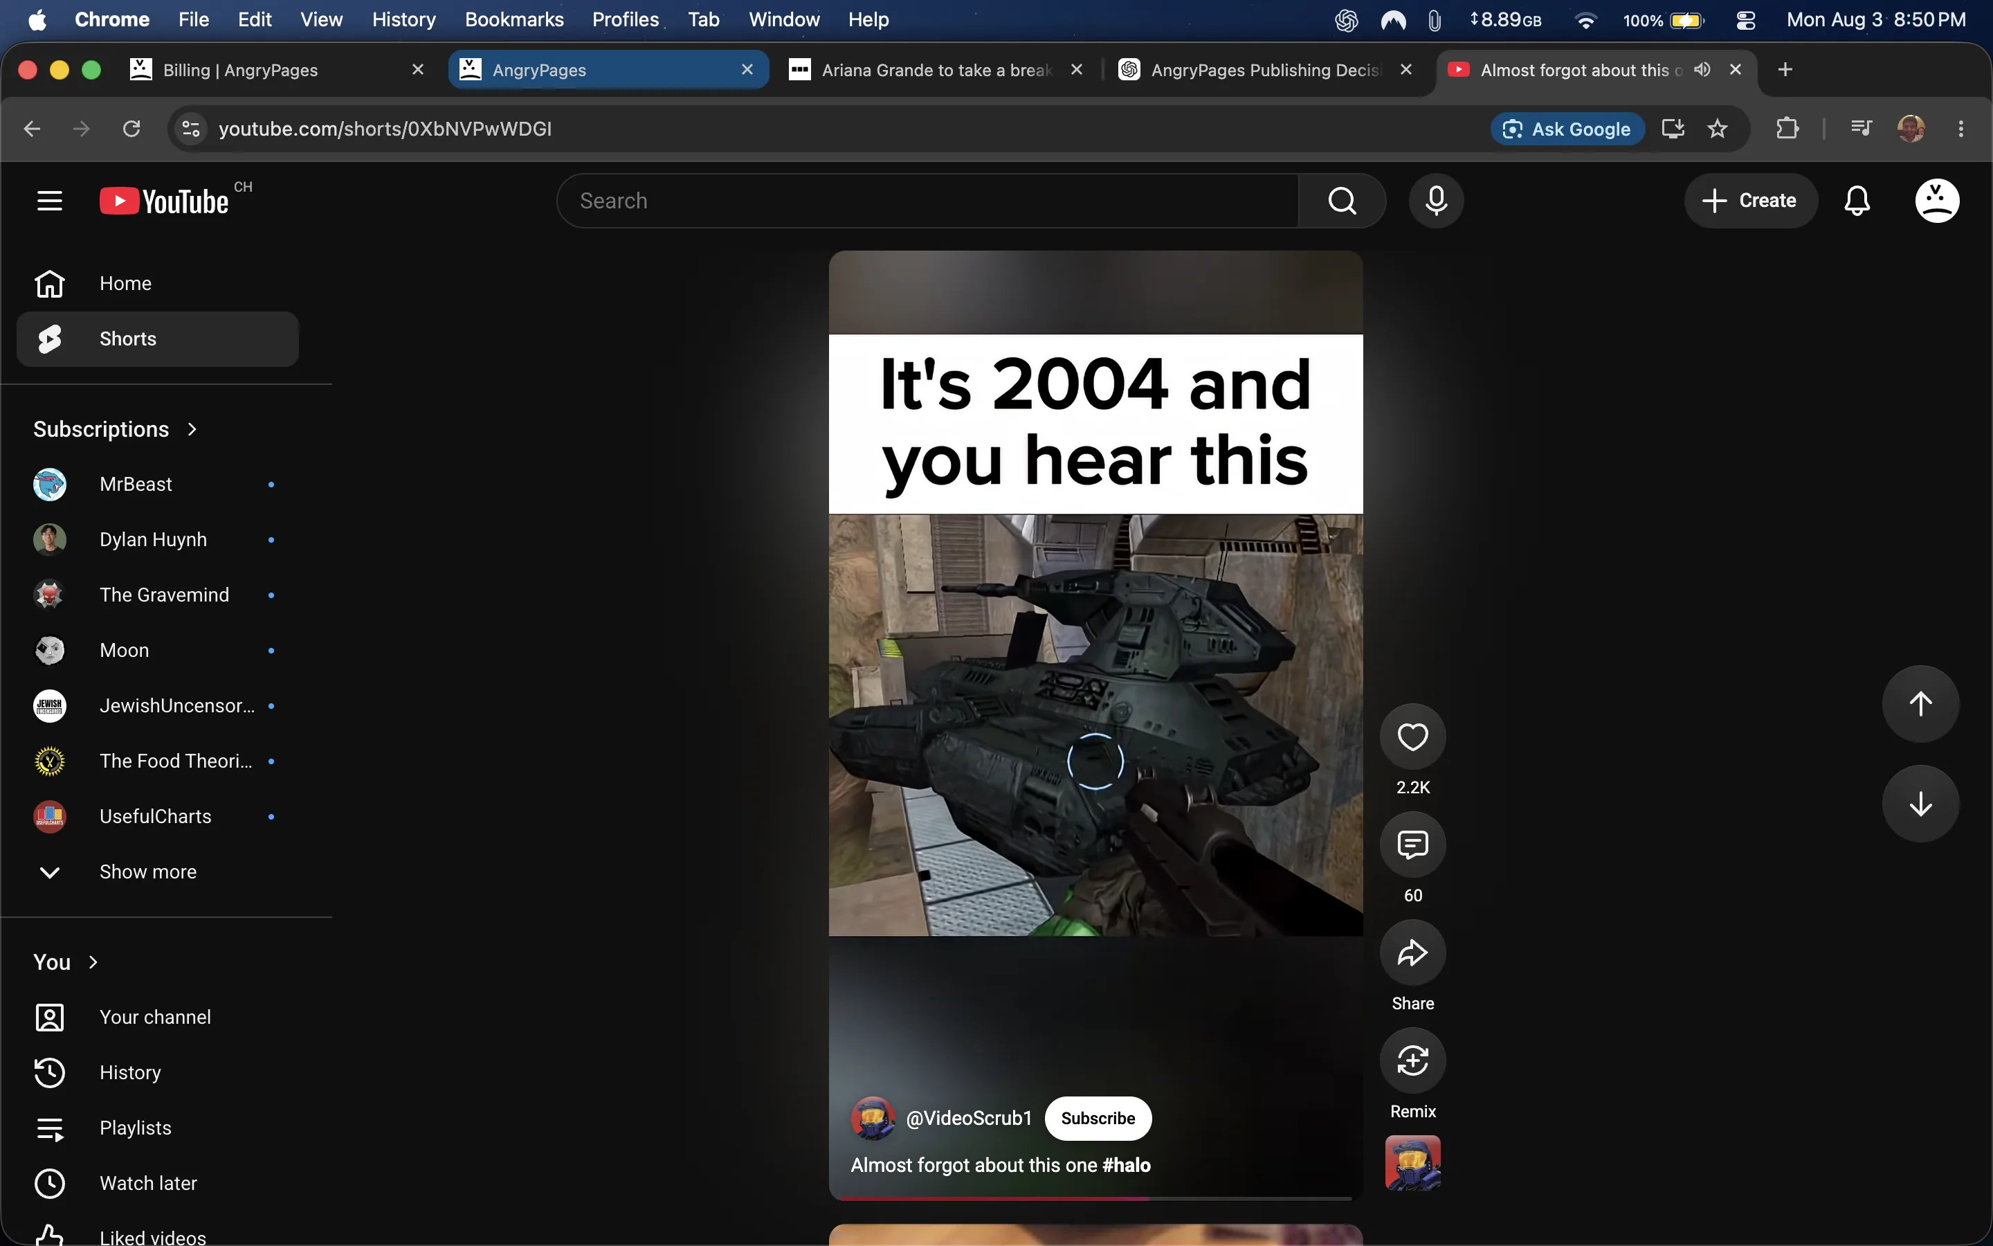1993x1246 pixels.
Task: Switch to AngryPages Publishing Decision tab
Action: 1266,70
